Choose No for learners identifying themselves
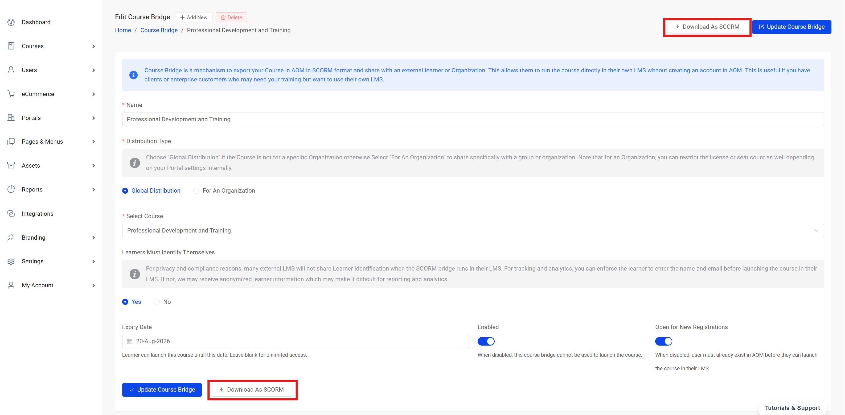Image resolution: width=845 pixels, height=415 pixels. [157, 302]
